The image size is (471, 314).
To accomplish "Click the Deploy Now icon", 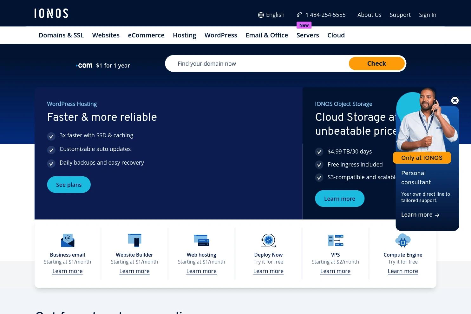I will point(268,240).
